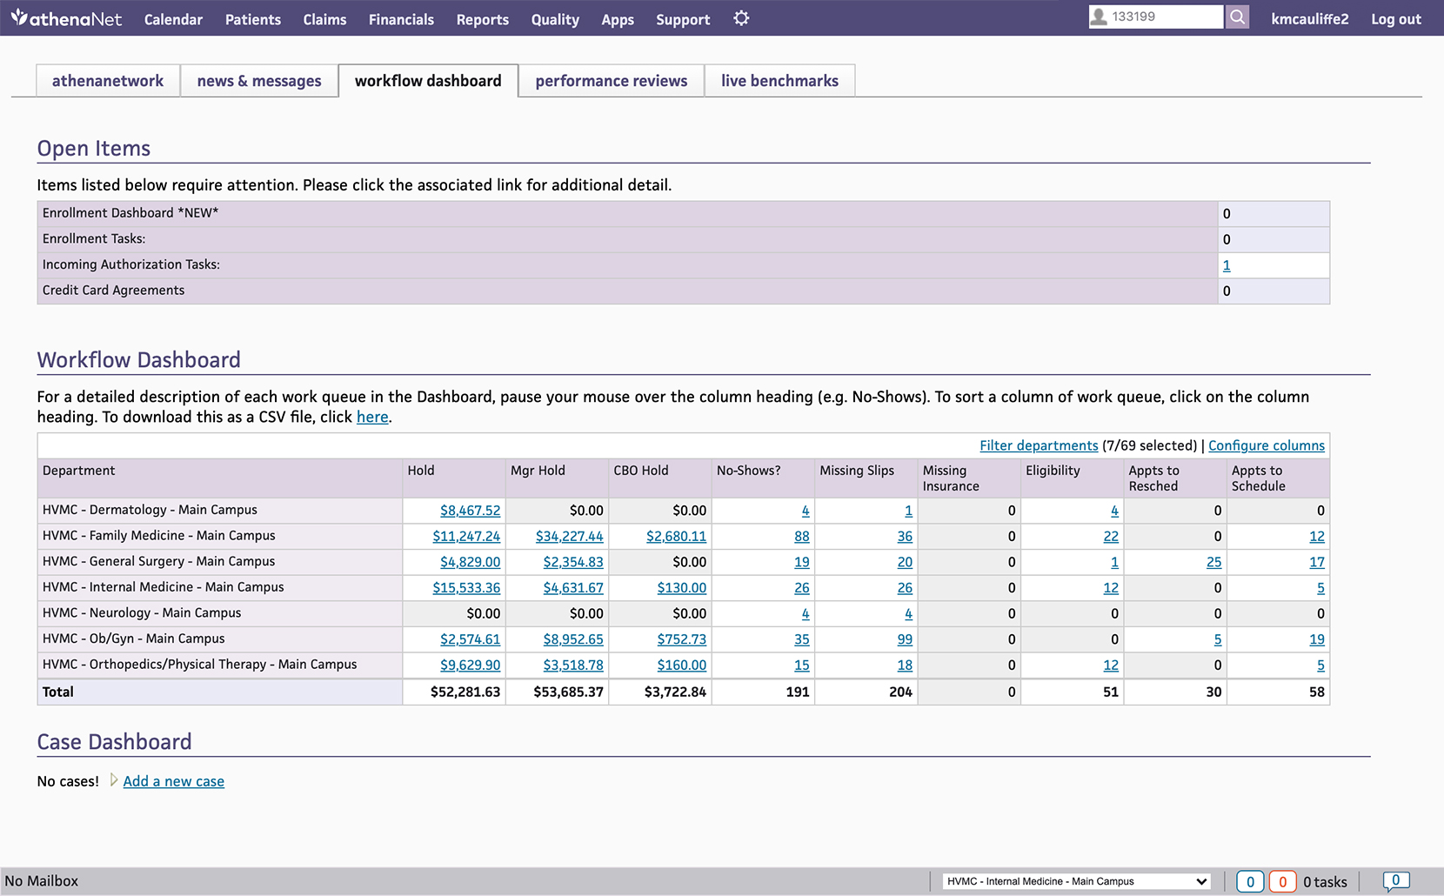
Task: Switch to the athenanetwork tab
Action: (x=108, y=81)
